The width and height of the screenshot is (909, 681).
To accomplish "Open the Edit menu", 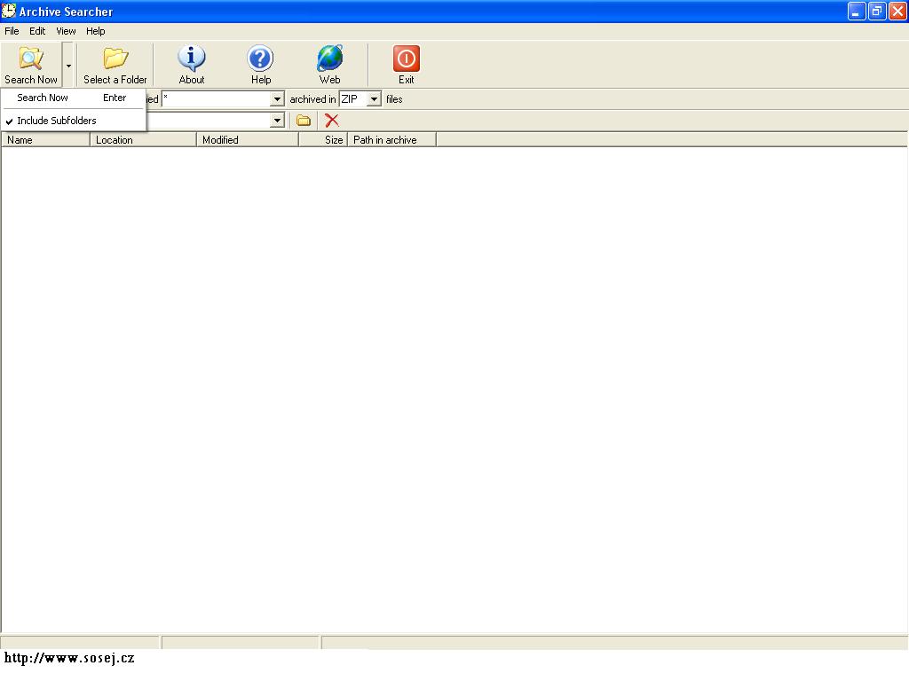I will point(37,31).
